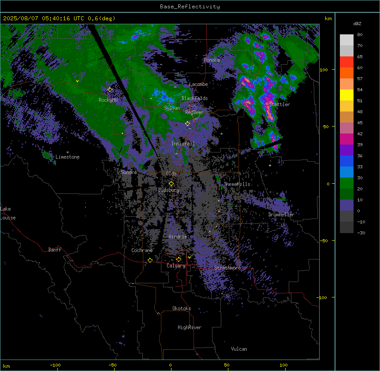Screen dimensions: 380x371
Task: Select the orange 57-60 dBZ legend swatch
Action: point(346,73)
